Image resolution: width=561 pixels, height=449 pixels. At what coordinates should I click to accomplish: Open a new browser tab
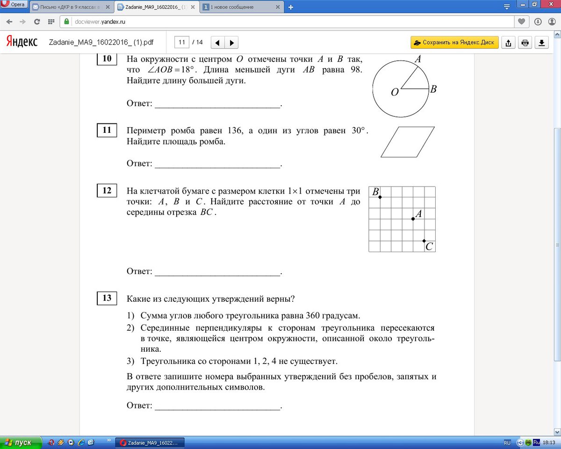click(x=291, y=7)
